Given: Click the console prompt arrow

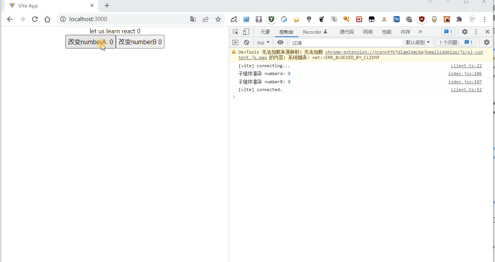Looking at the screenshot, I should pos(234,97).
